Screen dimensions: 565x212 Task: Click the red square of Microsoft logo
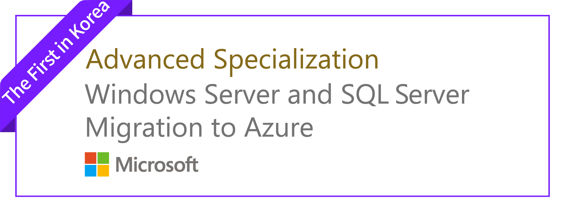coord(90,158)
